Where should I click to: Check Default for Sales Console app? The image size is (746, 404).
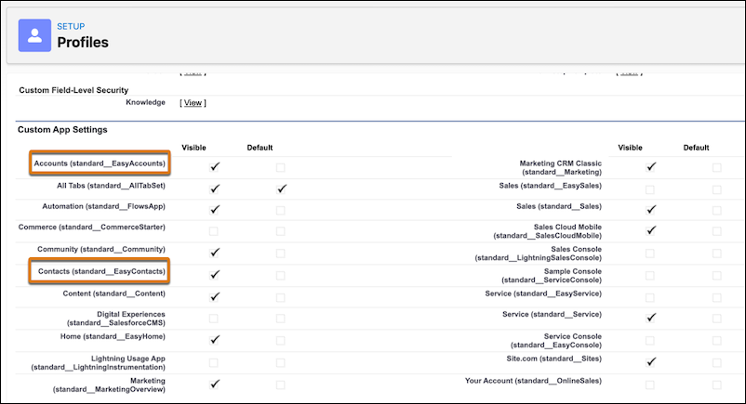click(717, 254)
